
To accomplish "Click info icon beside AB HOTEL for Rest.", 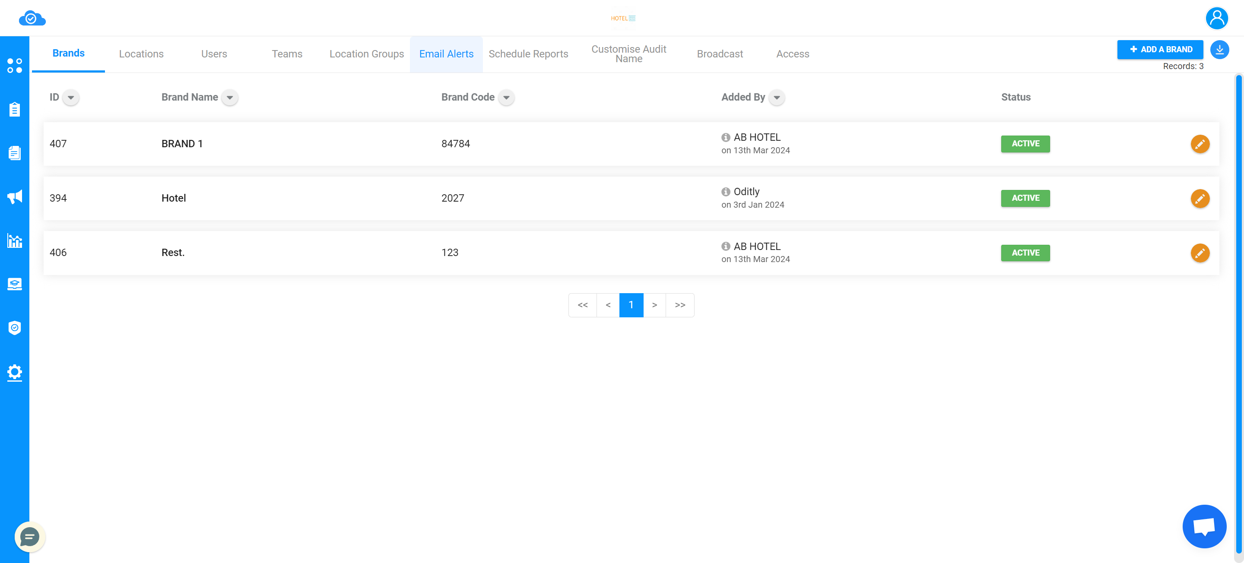I will [725, 246].
